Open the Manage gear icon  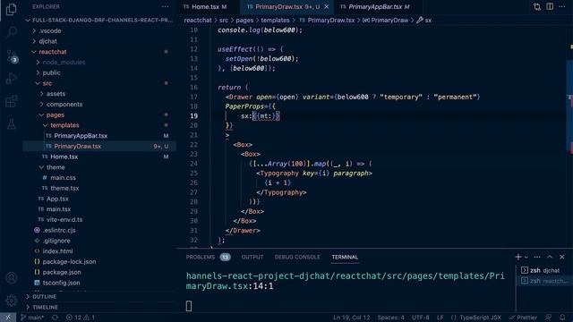click(12, 301)
